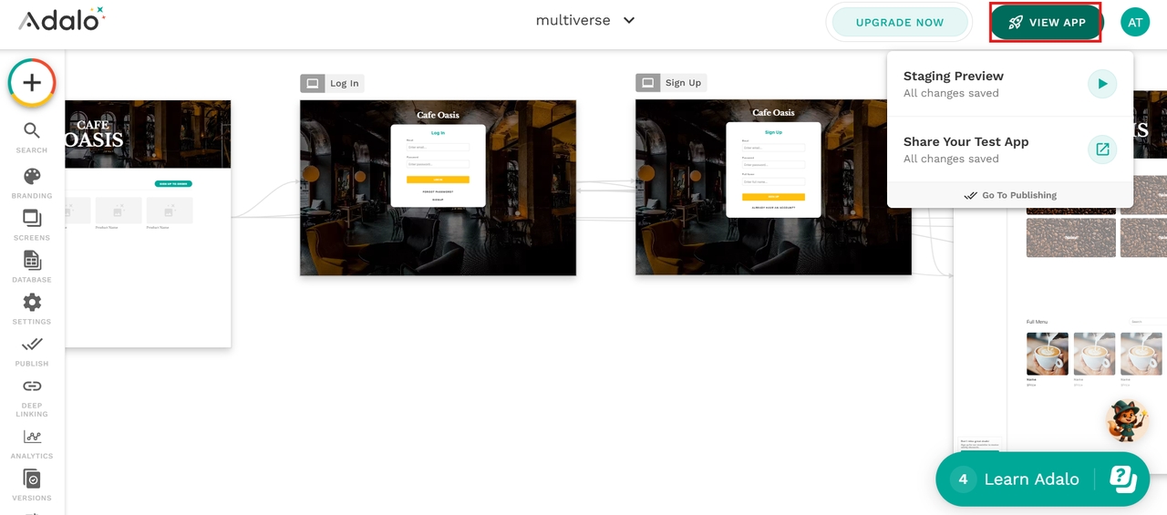Select the Sign Up screen canvas thumbnail
1167x515 pixels.
773,187
